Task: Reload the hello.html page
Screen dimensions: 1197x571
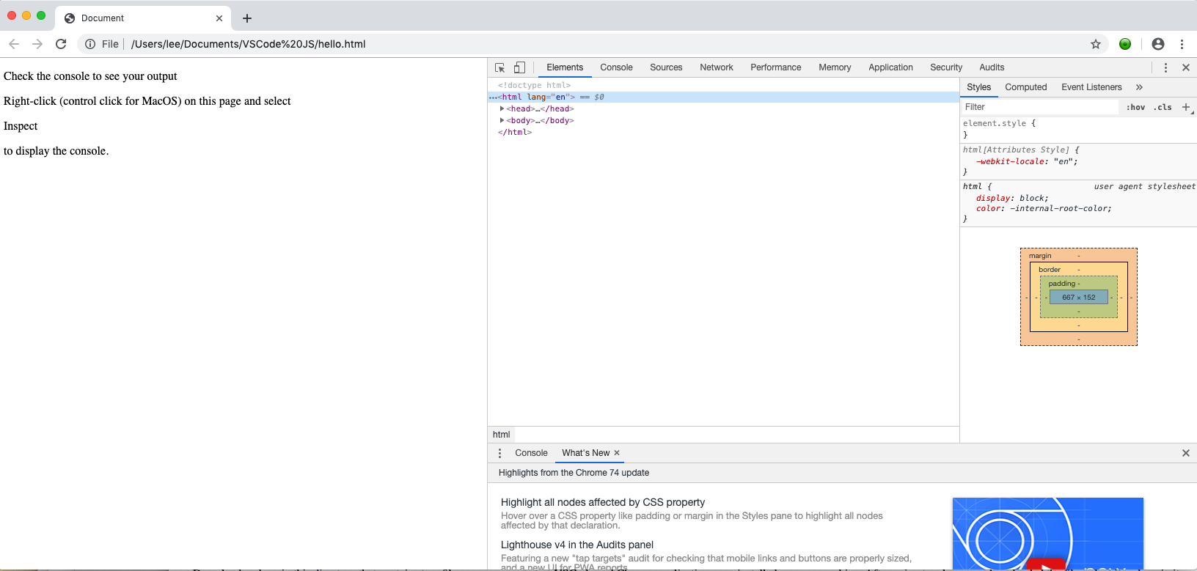Action: click(x=61, y=44)
